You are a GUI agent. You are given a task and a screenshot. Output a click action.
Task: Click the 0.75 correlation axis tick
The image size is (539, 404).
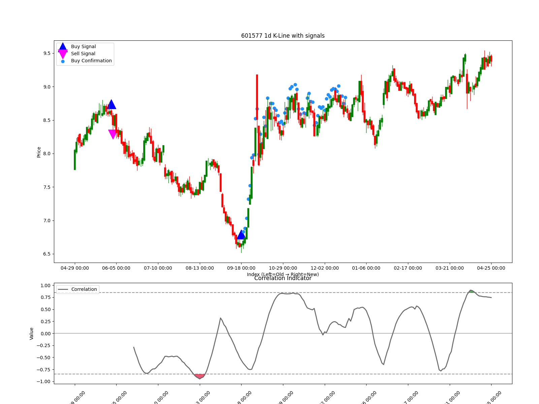click(x=45, y=298)
